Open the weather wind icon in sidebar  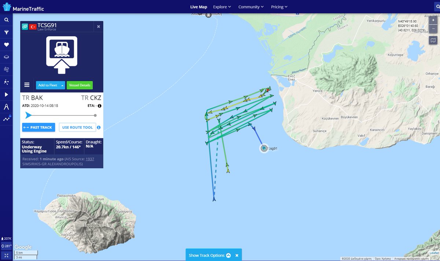click(6, 70)
